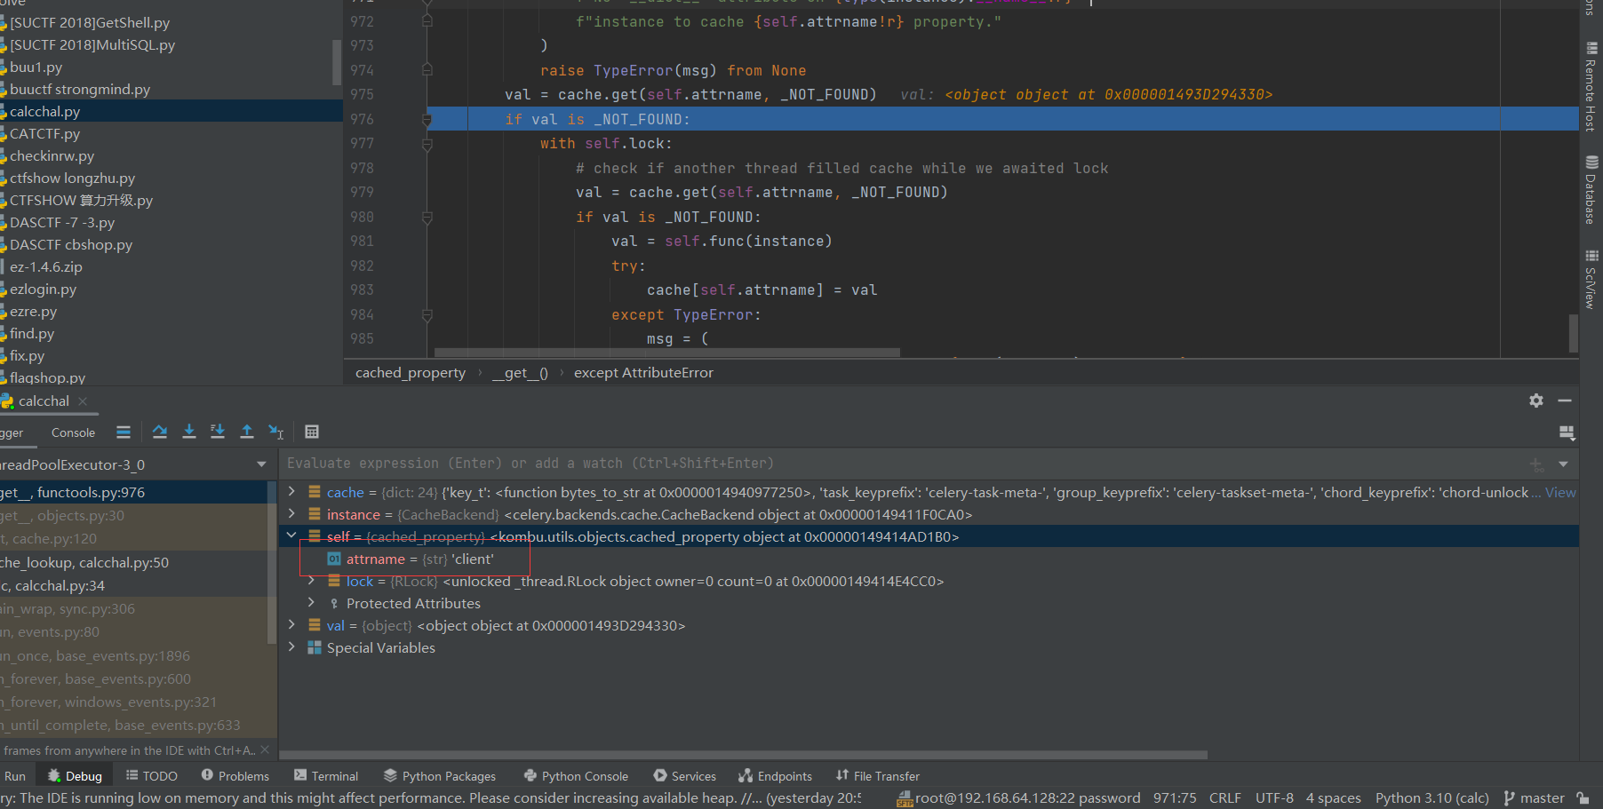Expand Special Variables node

click(291, 646)
